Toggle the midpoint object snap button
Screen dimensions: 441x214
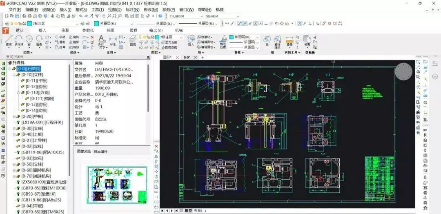click(x=245, y=23)
